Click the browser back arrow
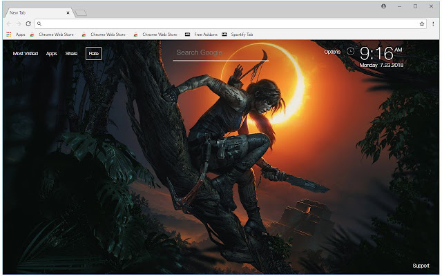 pyautogui.click(x=9, y=24)
